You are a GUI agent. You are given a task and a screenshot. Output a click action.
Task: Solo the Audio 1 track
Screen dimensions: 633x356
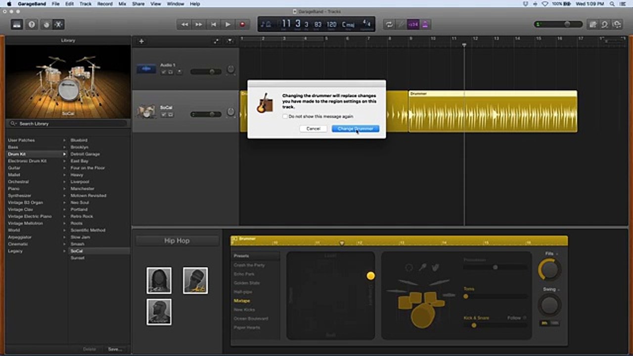pyautogui.click(x=171, y=72)
